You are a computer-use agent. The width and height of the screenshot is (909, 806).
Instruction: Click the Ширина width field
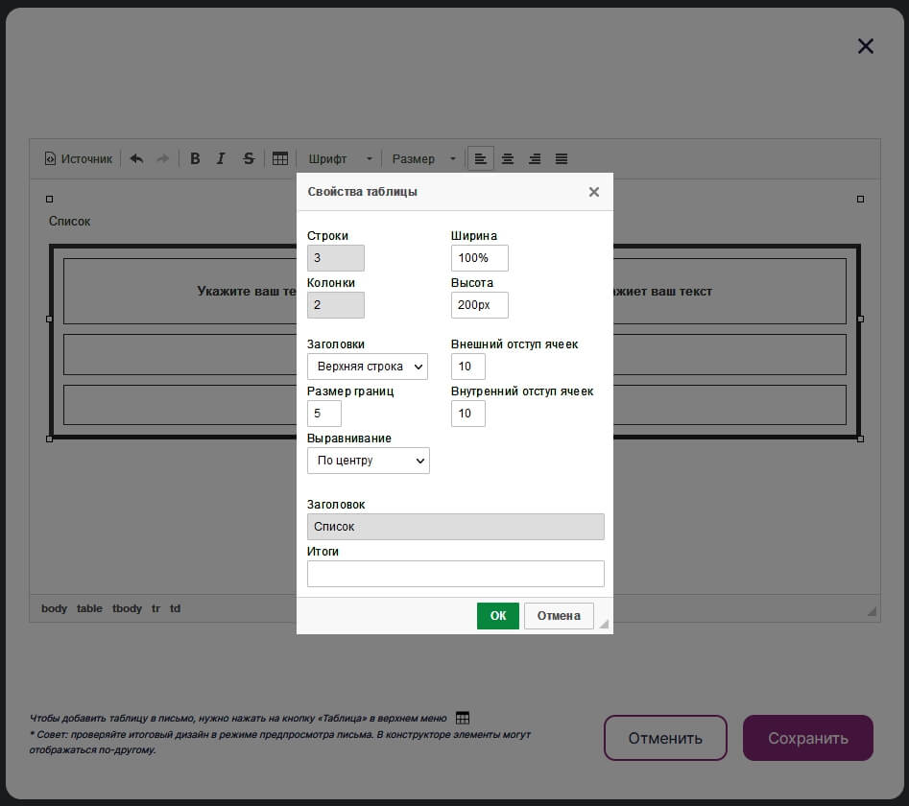pos(479,258)
